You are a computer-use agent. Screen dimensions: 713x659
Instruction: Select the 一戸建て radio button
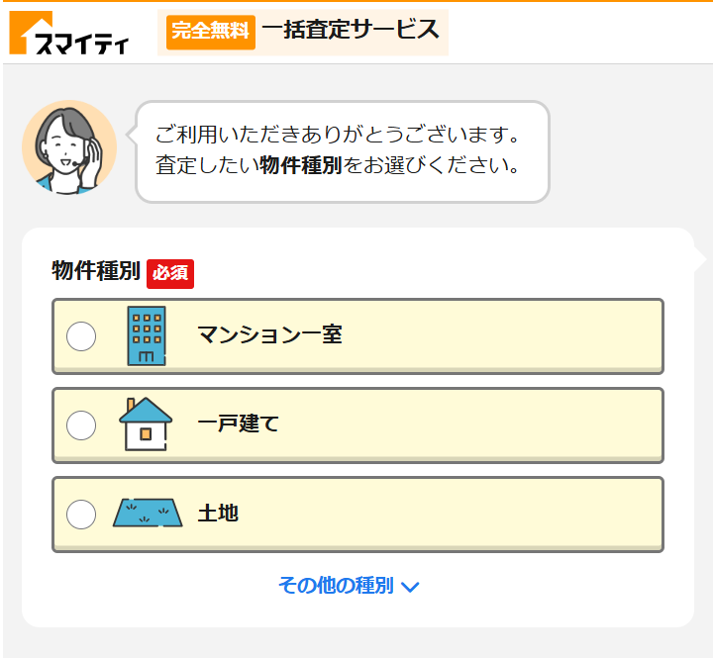[81, 425]
